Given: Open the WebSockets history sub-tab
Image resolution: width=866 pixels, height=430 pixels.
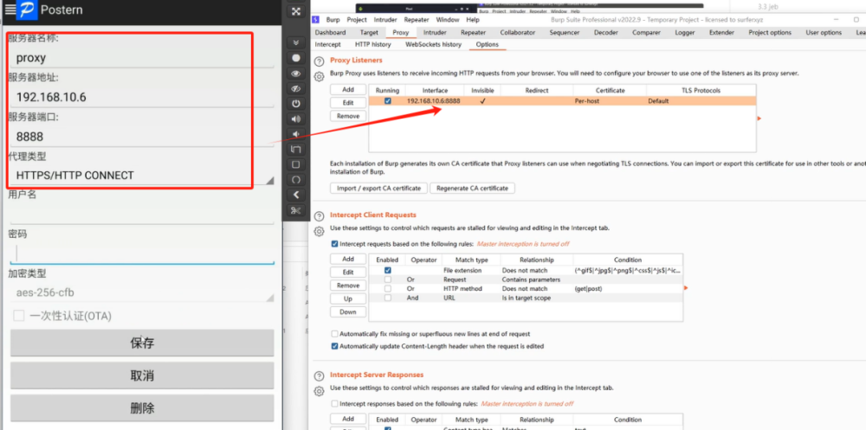Looking at the screenshot, I should point(434,44).
